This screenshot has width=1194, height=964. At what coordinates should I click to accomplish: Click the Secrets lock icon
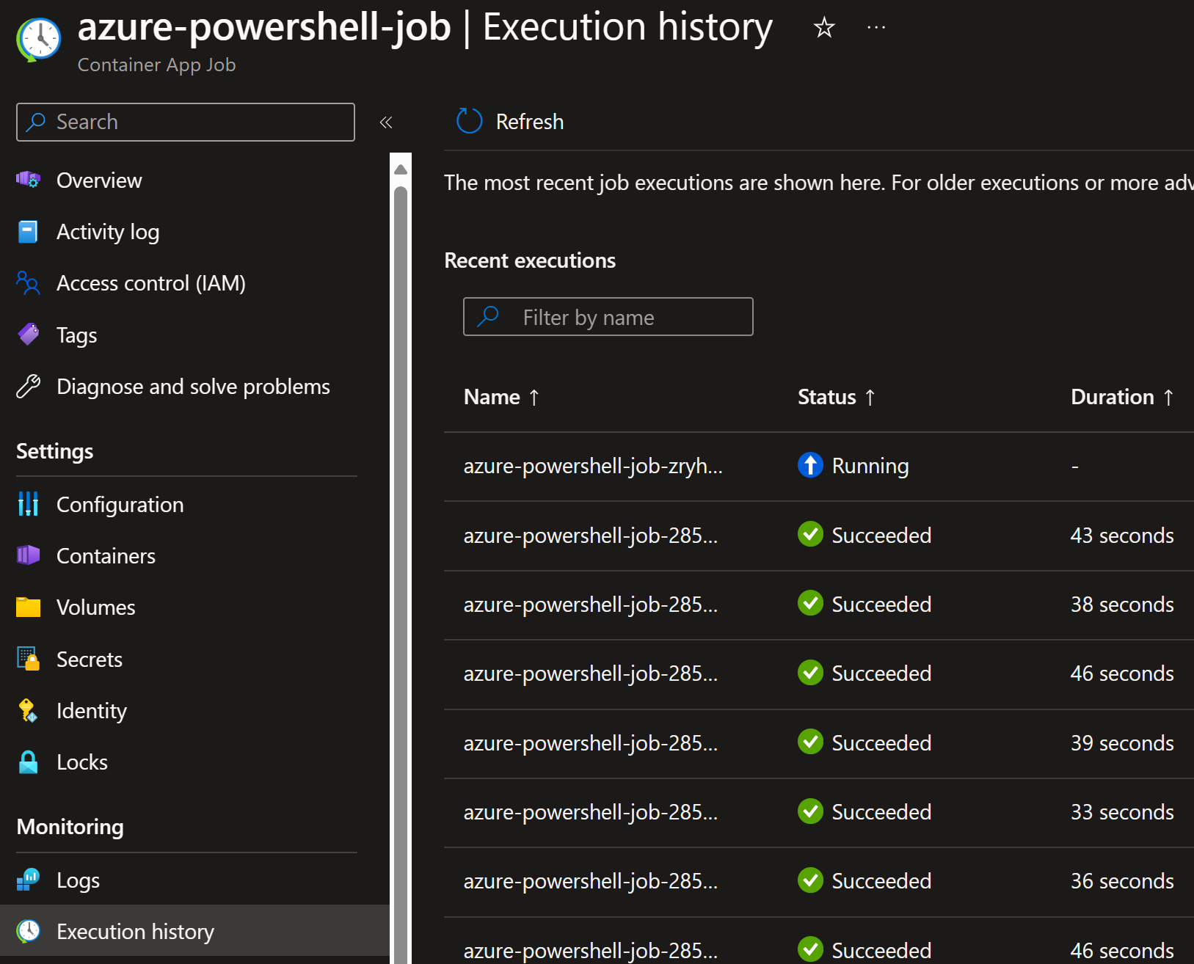pyautogui.click(x=28, y=659)
